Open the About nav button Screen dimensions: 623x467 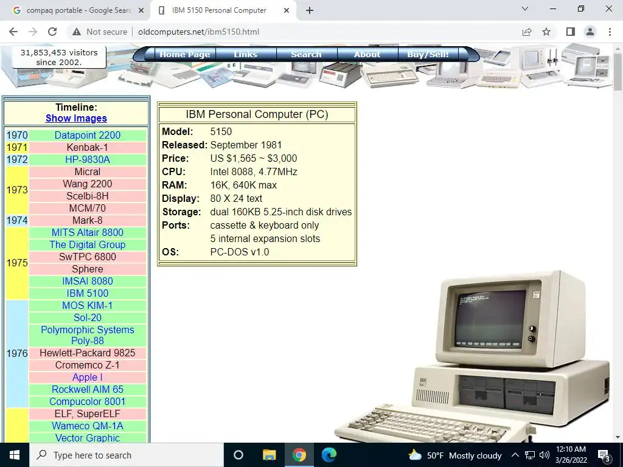[367, 54]
